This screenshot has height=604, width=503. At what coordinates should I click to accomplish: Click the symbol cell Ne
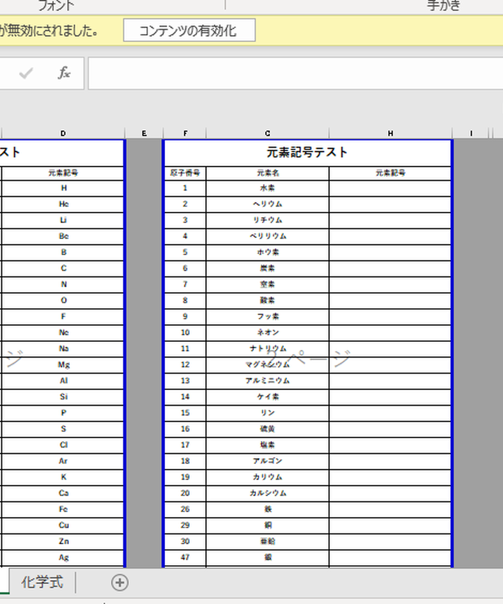coord(63,333)
